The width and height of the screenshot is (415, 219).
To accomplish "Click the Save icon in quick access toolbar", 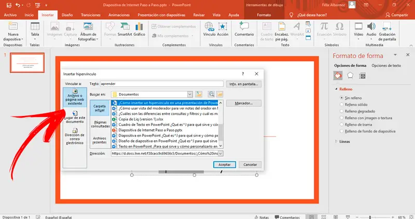I will click(9, 5).
